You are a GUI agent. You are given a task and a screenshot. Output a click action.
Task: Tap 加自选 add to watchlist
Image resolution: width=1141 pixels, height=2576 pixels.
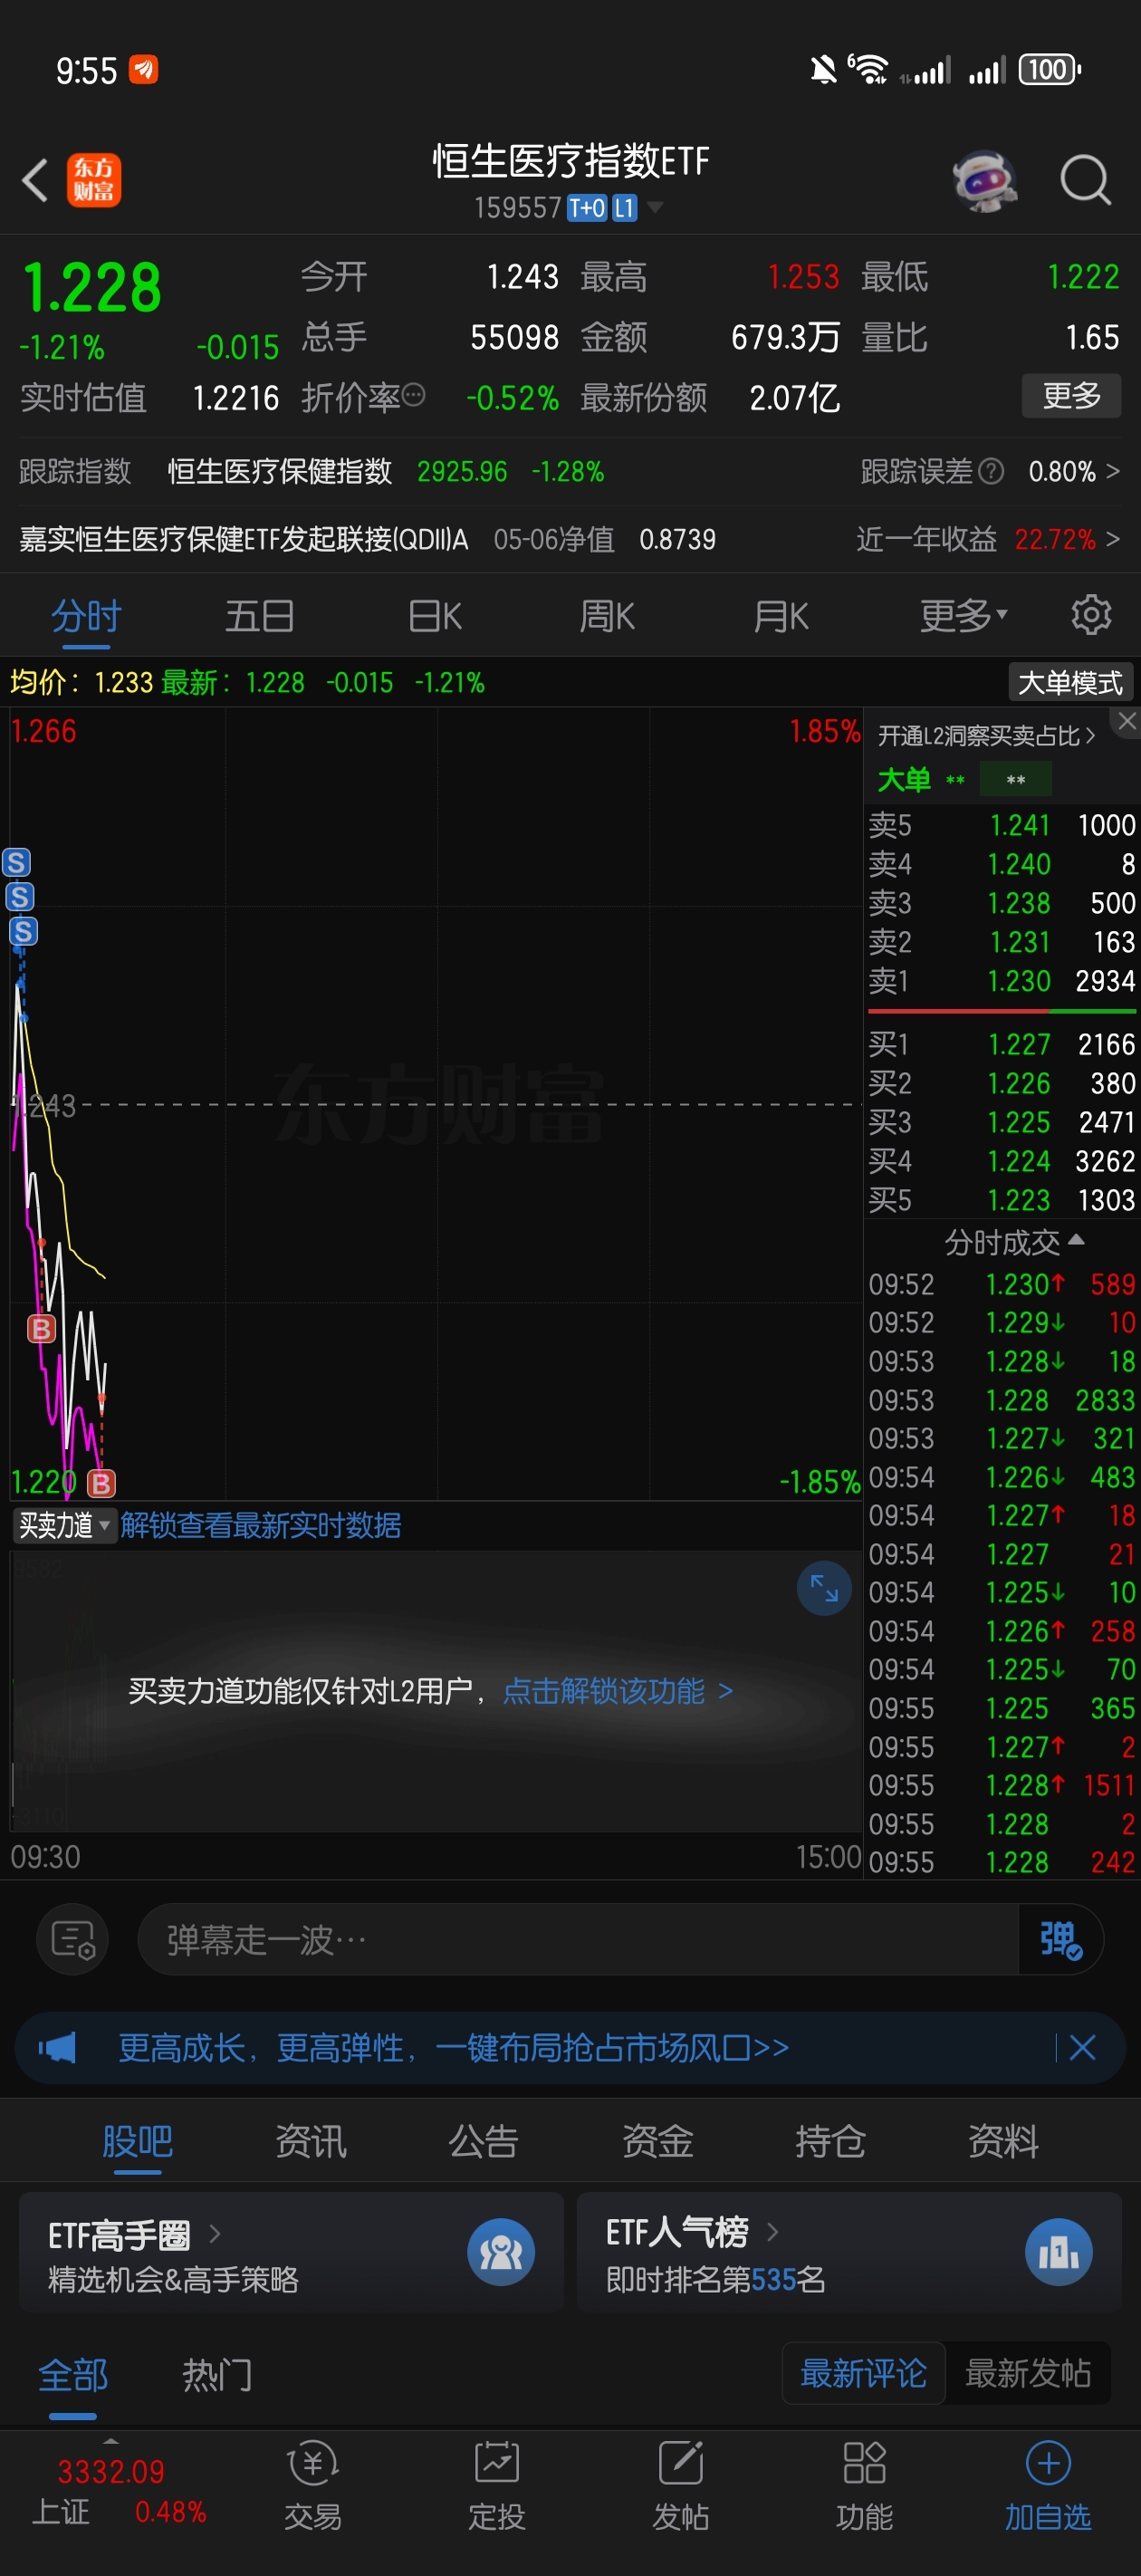click(x=1048, y=2487)
